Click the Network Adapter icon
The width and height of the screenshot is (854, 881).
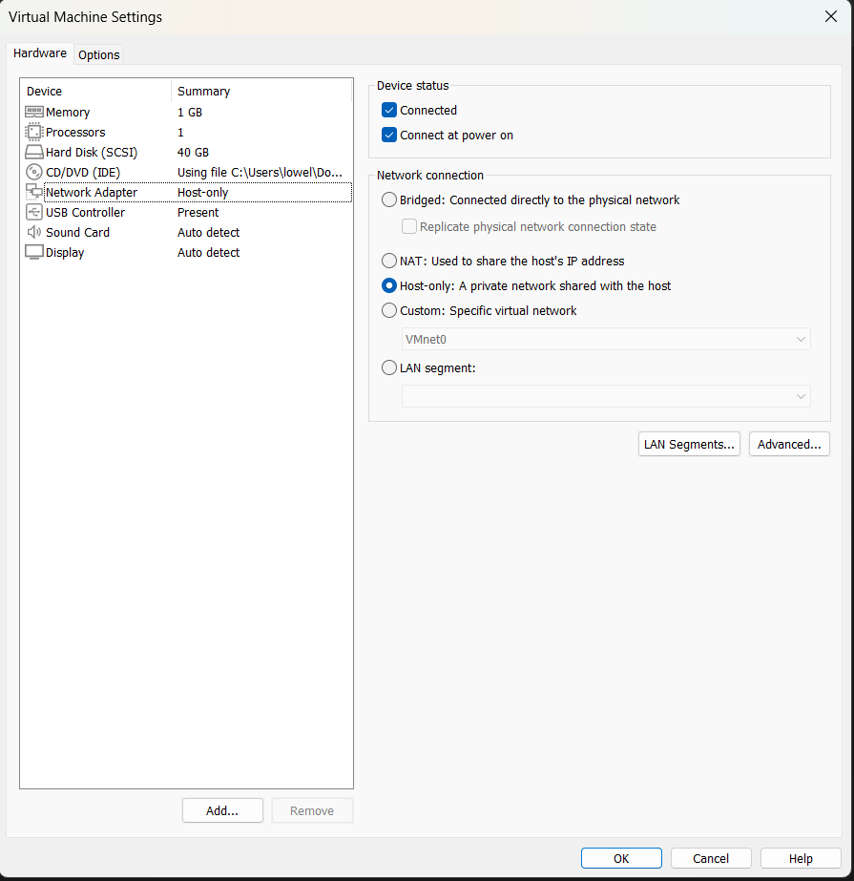(34, 192)
